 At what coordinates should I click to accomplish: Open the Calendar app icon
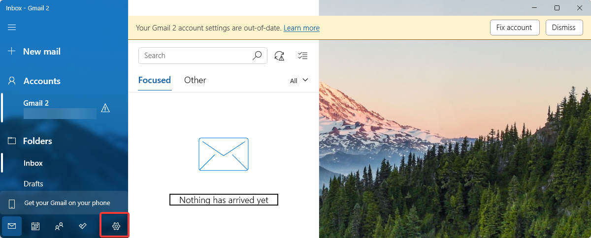click(35, 226)
